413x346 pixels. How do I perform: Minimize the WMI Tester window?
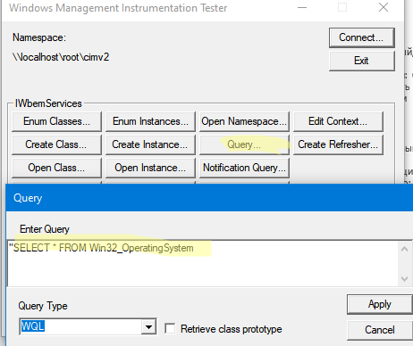[302, 7]
